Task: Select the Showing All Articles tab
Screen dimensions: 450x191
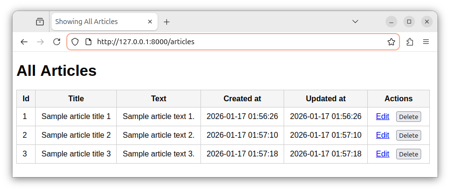Action: pyautogui.click(x=104, y=22)
